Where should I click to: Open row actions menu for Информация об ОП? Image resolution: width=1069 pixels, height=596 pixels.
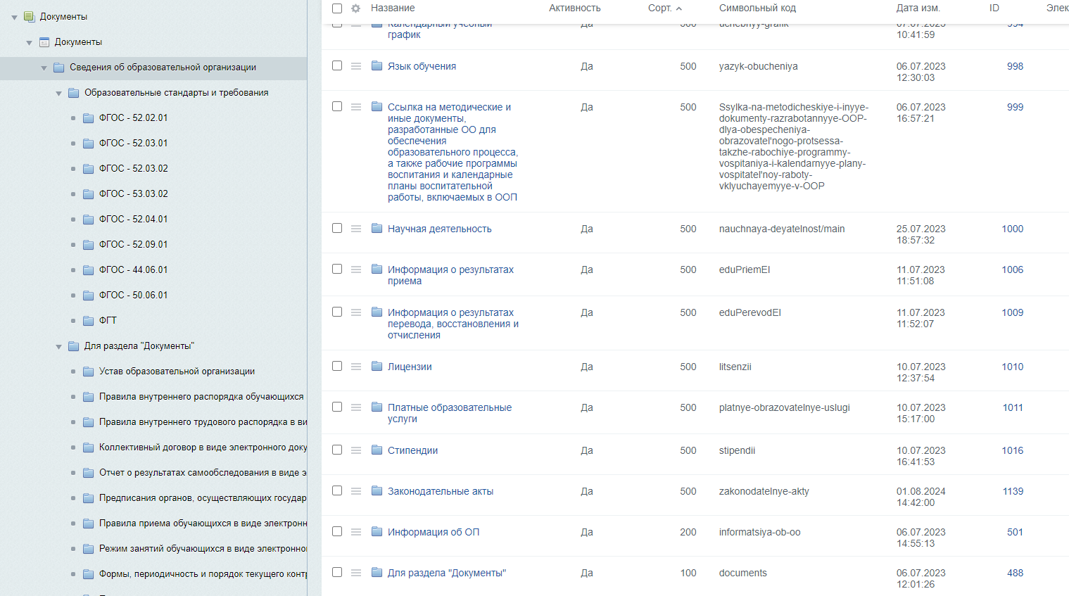click(x=356, y=532)
